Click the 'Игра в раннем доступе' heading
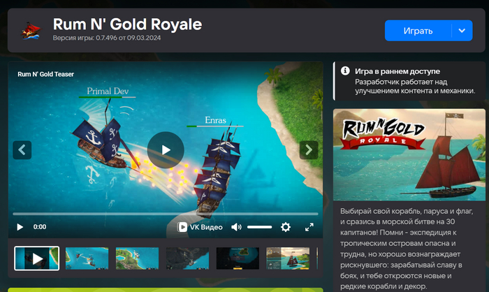 pos(397,71)
